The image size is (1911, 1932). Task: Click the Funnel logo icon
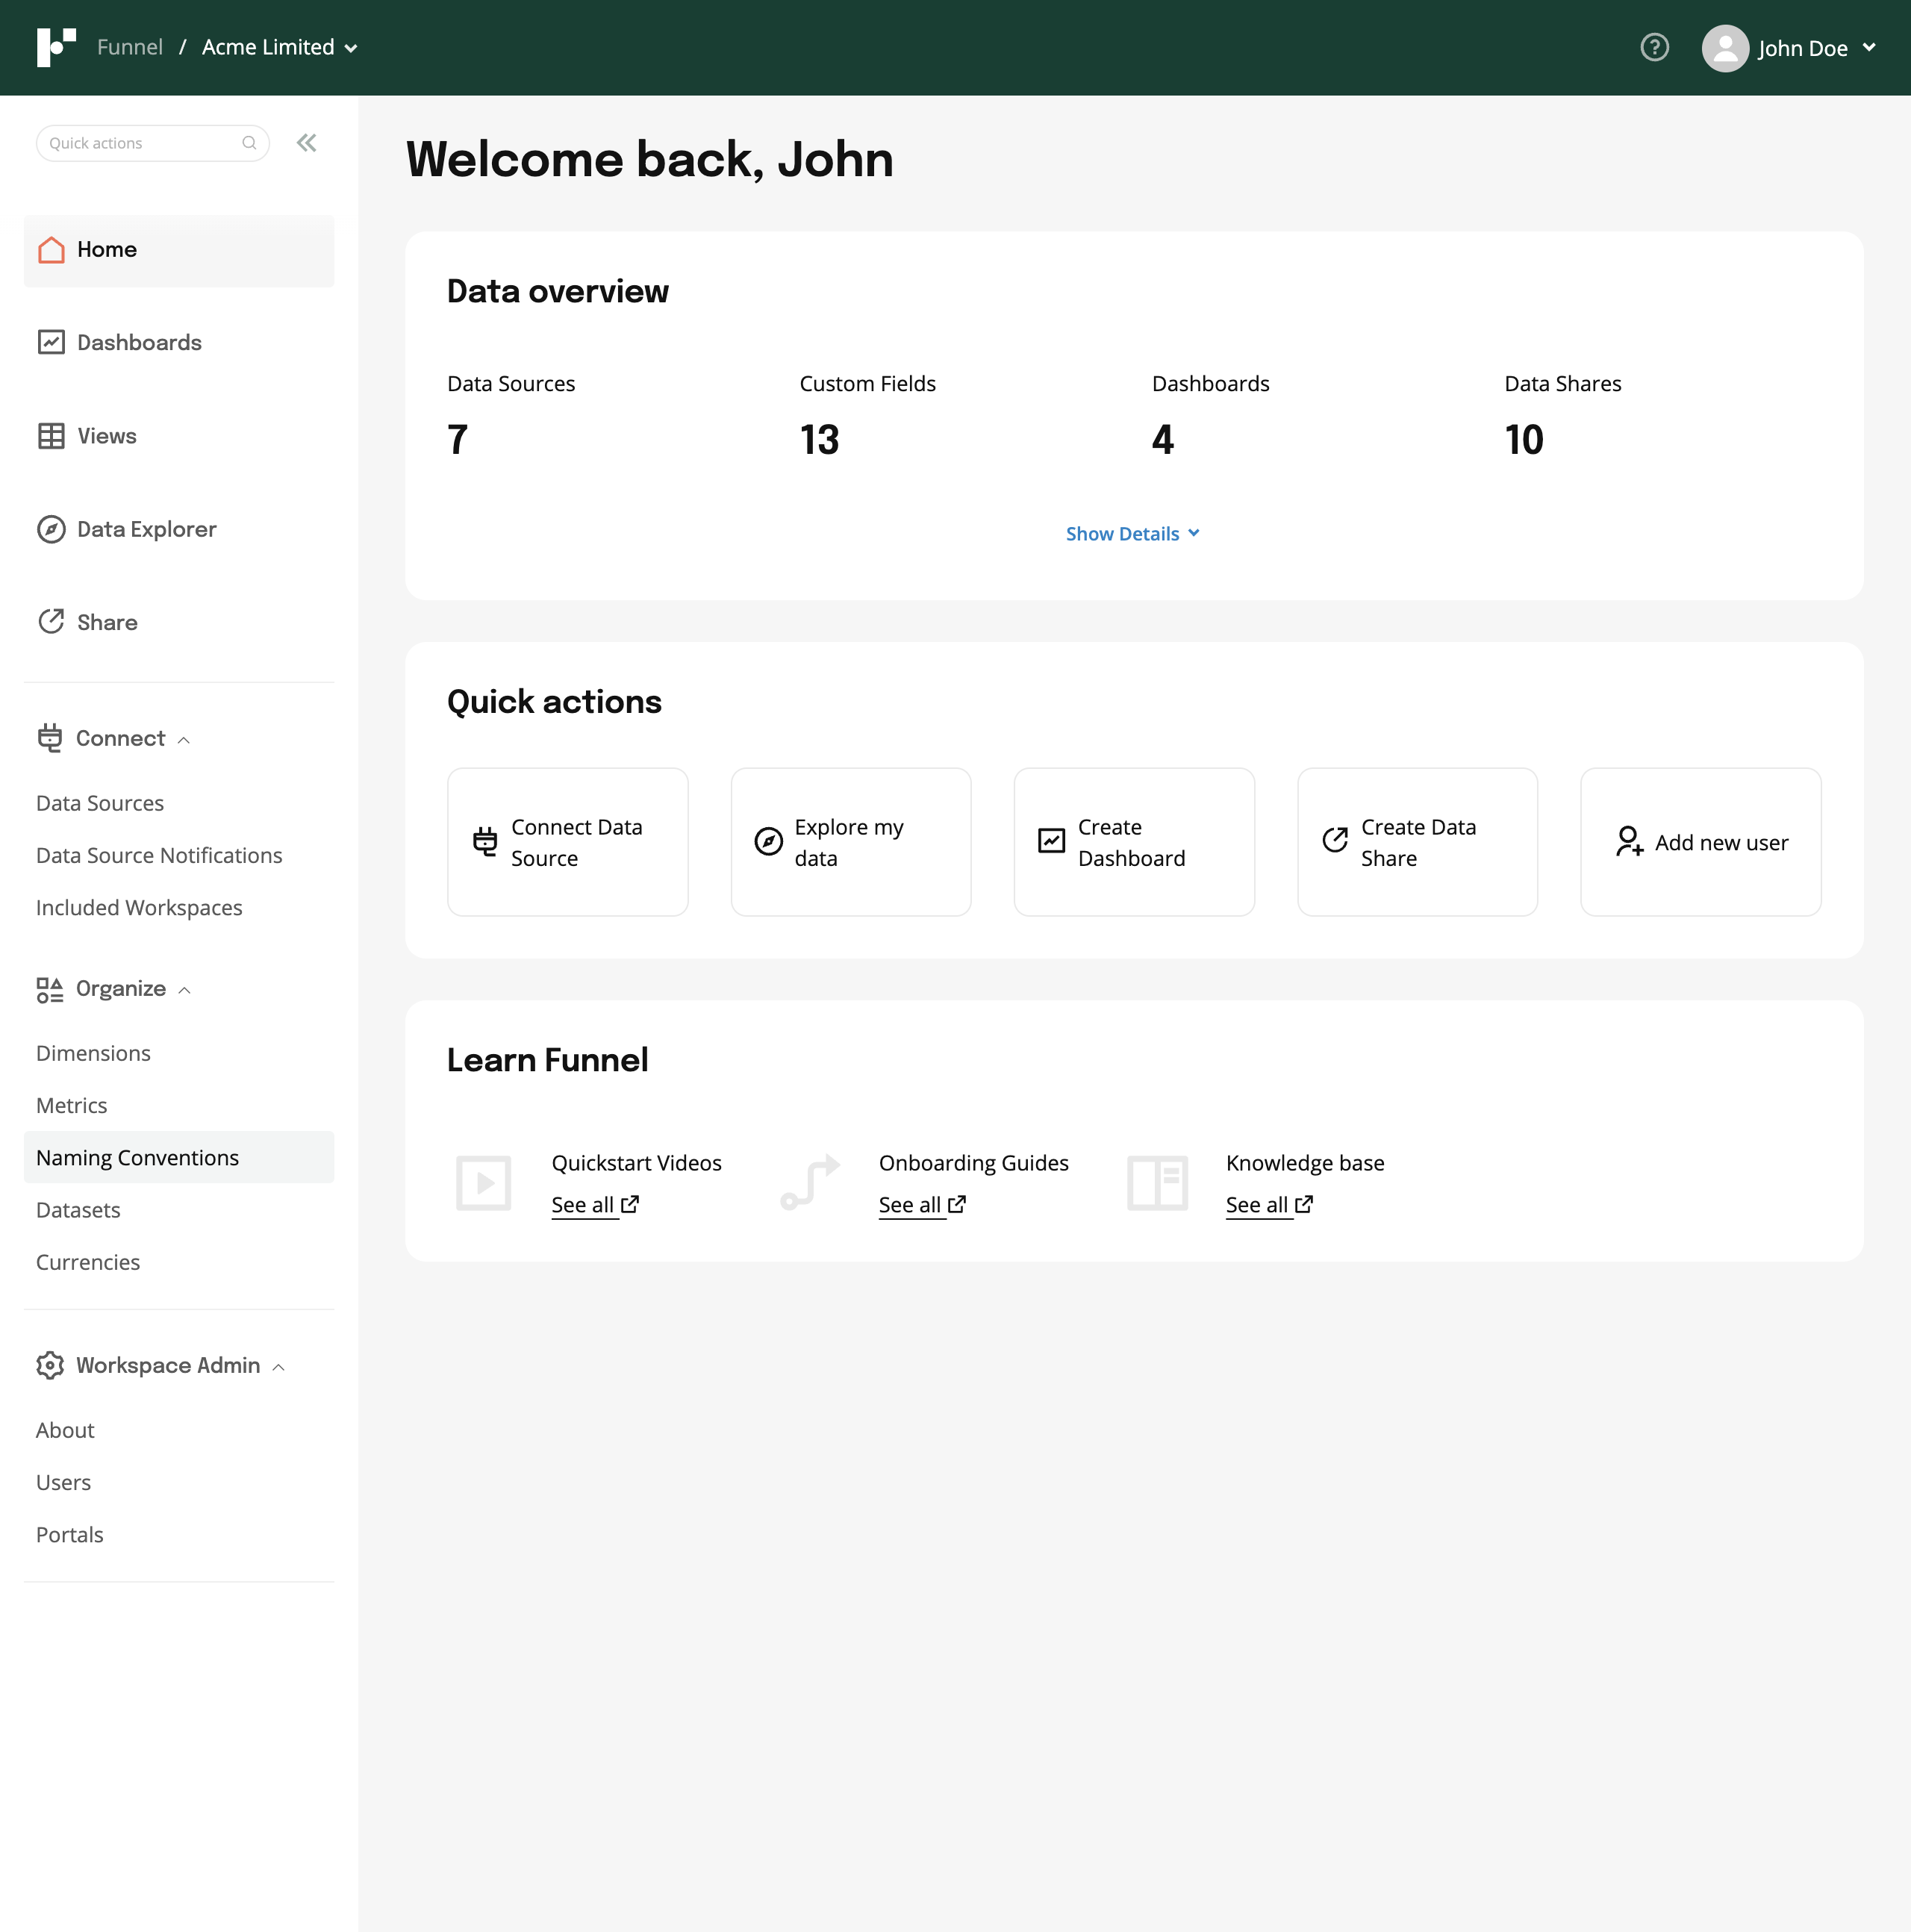(56, 47)
